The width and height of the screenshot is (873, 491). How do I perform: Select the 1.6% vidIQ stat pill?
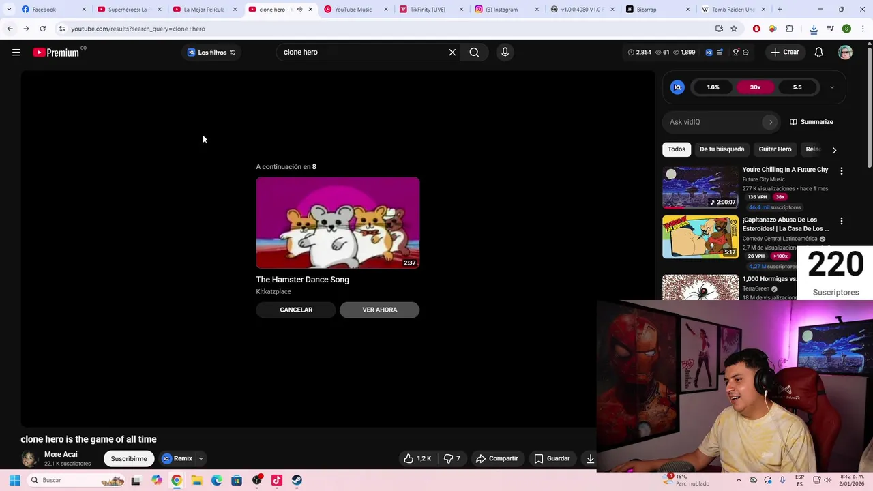[x=713, y=87]
